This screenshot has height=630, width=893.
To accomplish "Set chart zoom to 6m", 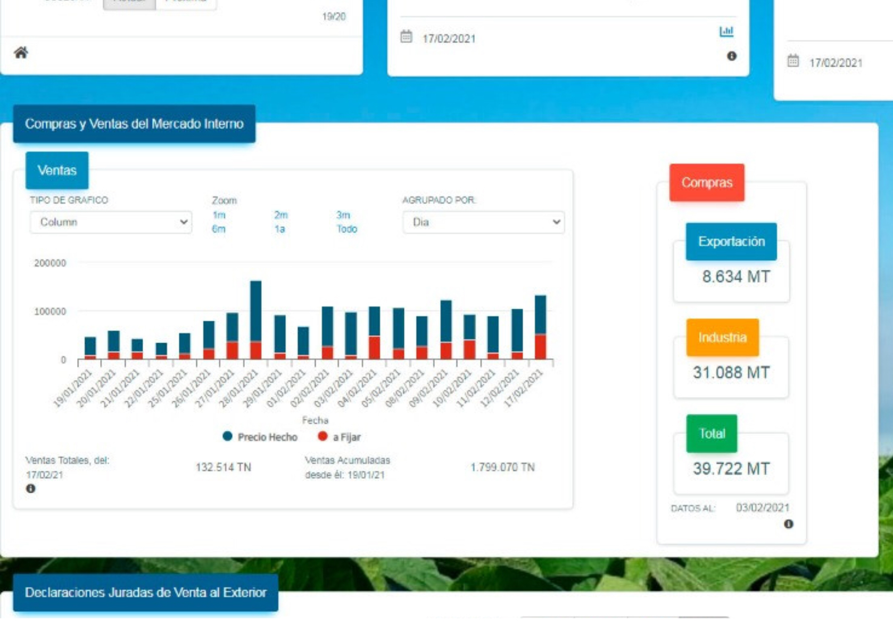I will pos(219,229).
